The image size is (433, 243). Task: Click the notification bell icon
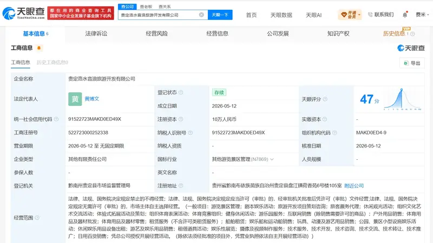tap(405, 15)
